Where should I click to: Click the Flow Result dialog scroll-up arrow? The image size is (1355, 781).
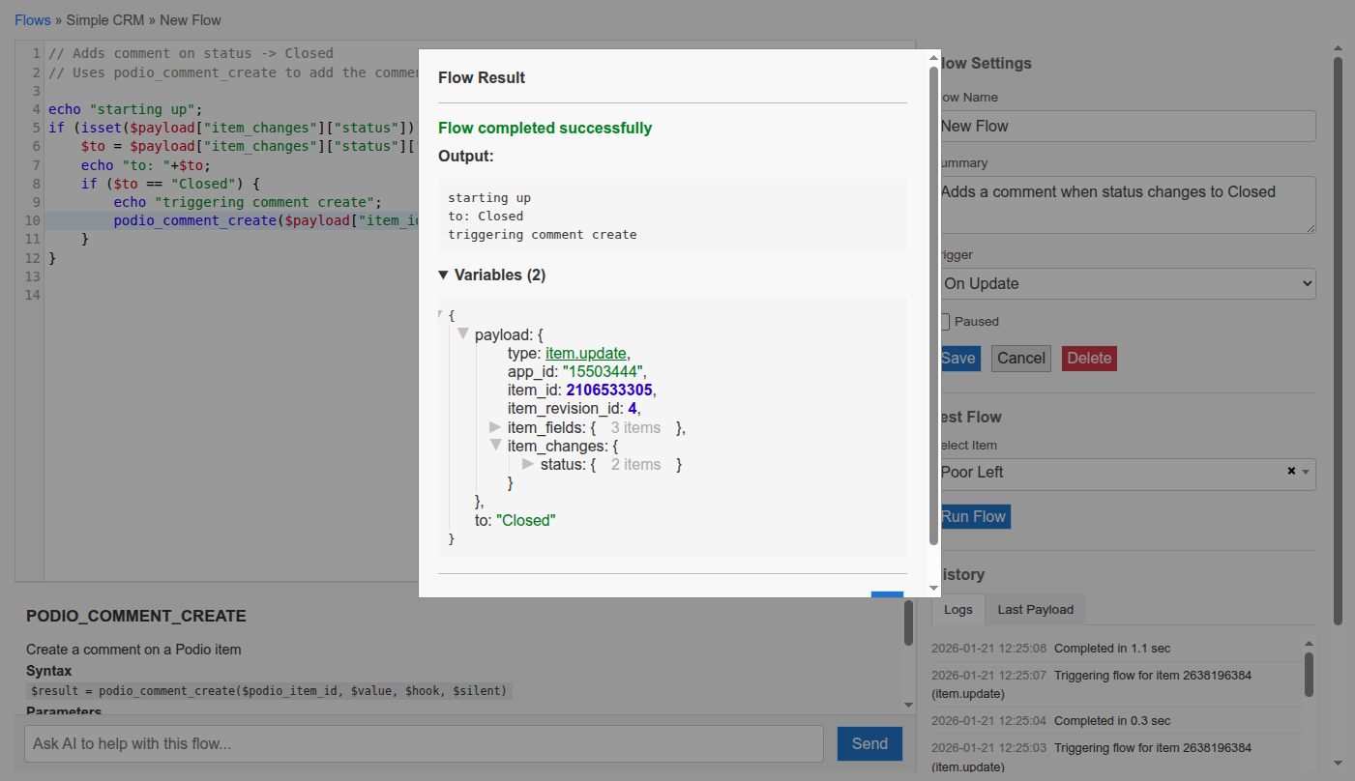933,59
